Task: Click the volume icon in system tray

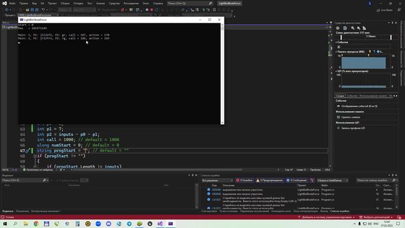Action: (370, 224)
